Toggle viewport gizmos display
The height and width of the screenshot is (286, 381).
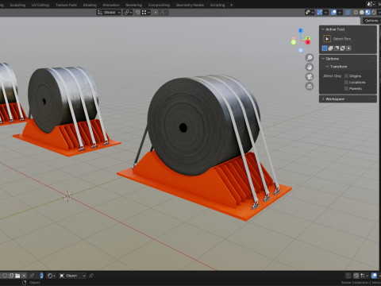pyautogui.click(x=320, y=13)
